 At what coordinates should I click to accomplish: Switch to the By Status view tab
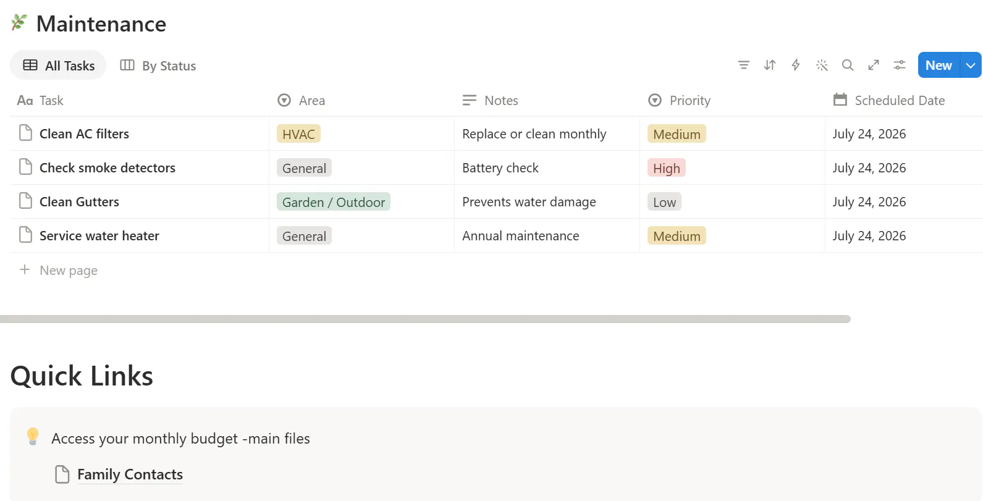coord(158,65)
